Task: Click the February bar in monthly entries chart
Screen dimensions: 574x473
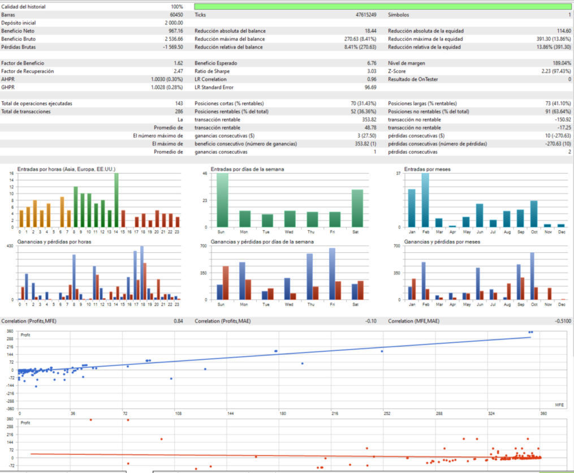Action: [x=425, y=200]
